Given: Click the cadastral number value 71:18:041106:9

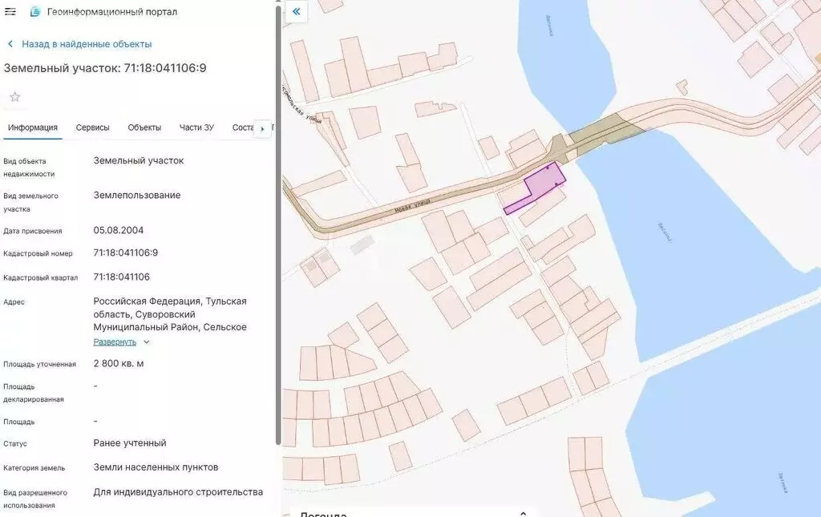Looking at the screenshot, I should (126, 252).
